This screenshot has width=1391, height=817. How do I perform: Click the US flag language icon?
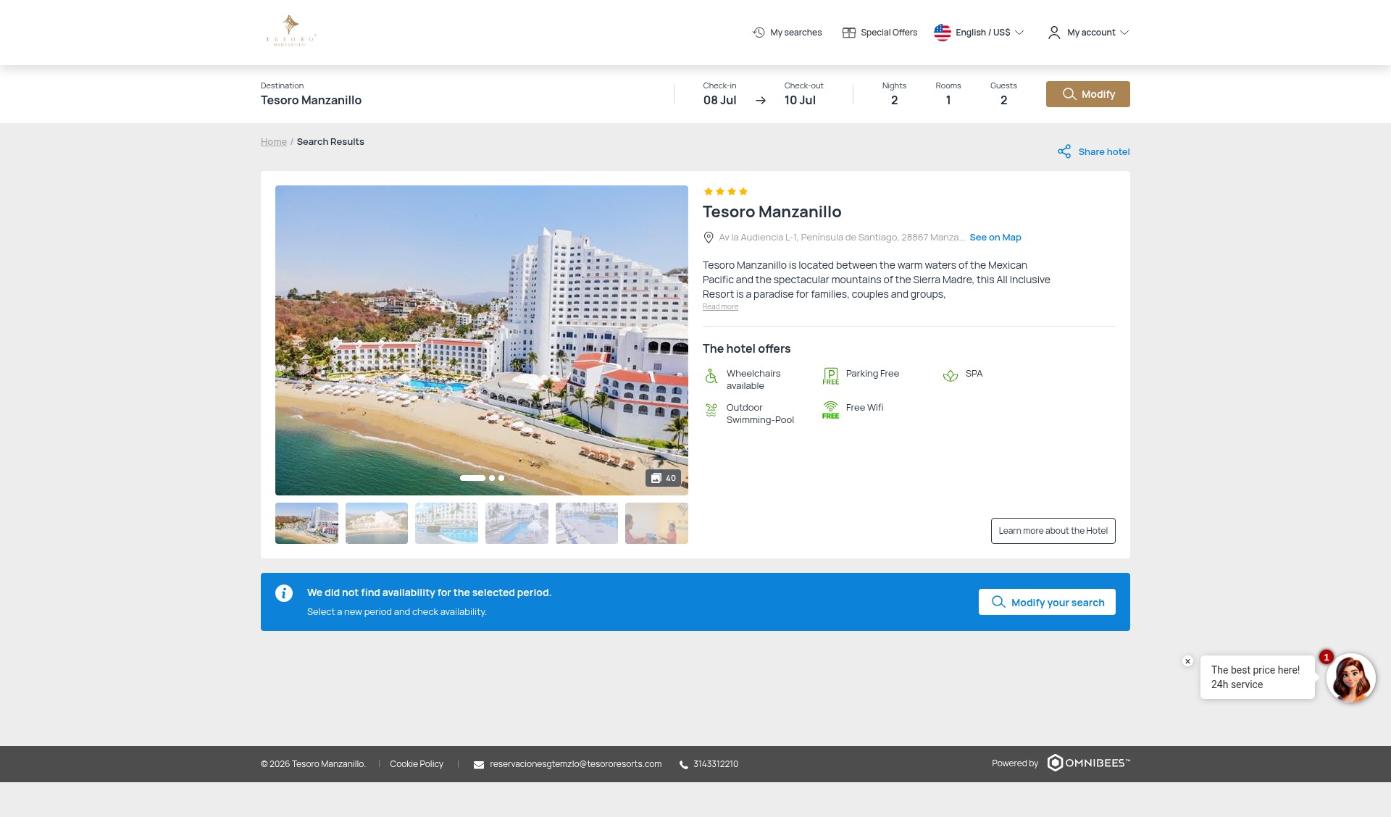tap(942, 33)
